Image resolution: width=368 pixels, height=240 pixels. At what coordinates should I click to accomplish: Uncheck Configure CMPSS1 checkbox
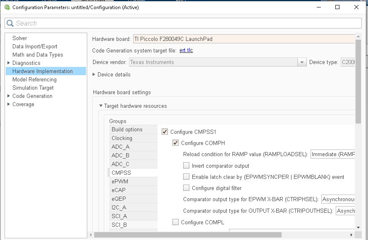(165, 132)
